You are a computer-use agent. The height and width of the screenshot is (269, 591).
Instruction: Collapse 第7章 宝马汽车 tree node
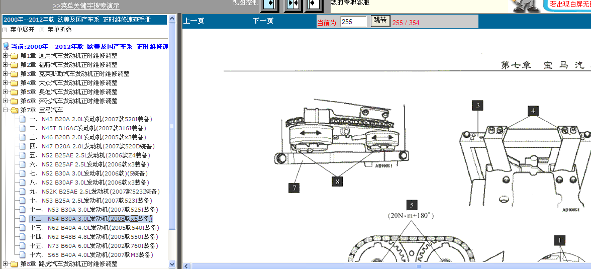5,110
